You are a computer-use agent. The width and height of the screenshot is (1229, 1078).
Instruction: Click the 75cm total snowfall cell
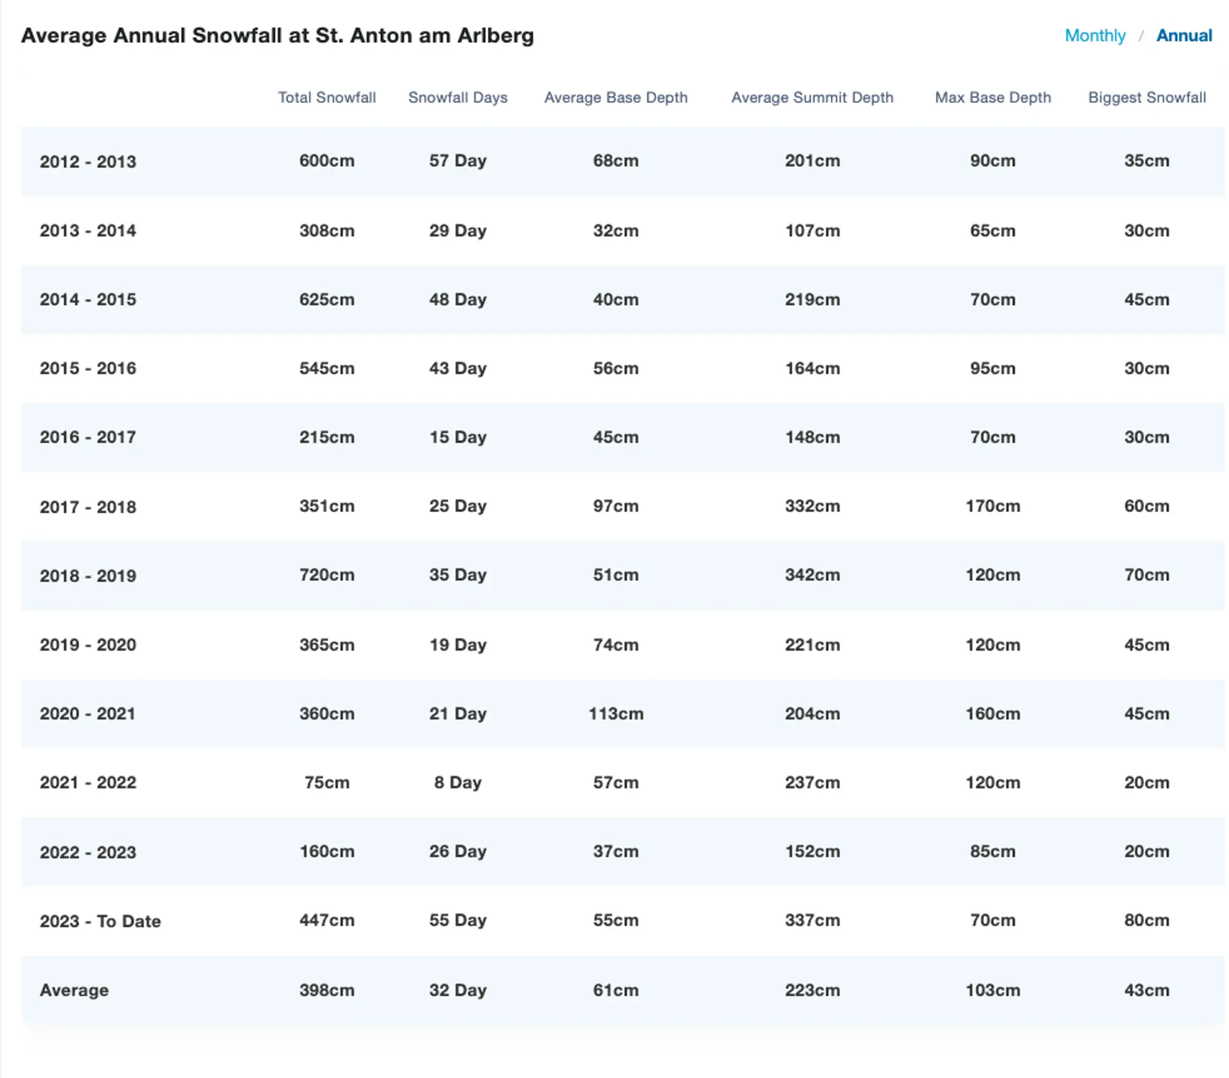coord(327,782)
